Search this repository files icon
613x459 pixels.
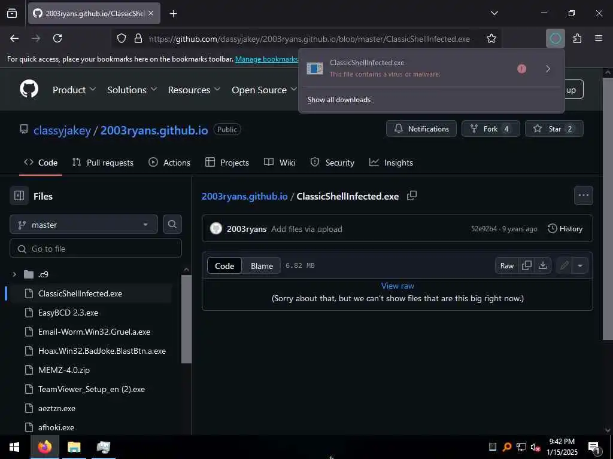(x=172, y=225)
